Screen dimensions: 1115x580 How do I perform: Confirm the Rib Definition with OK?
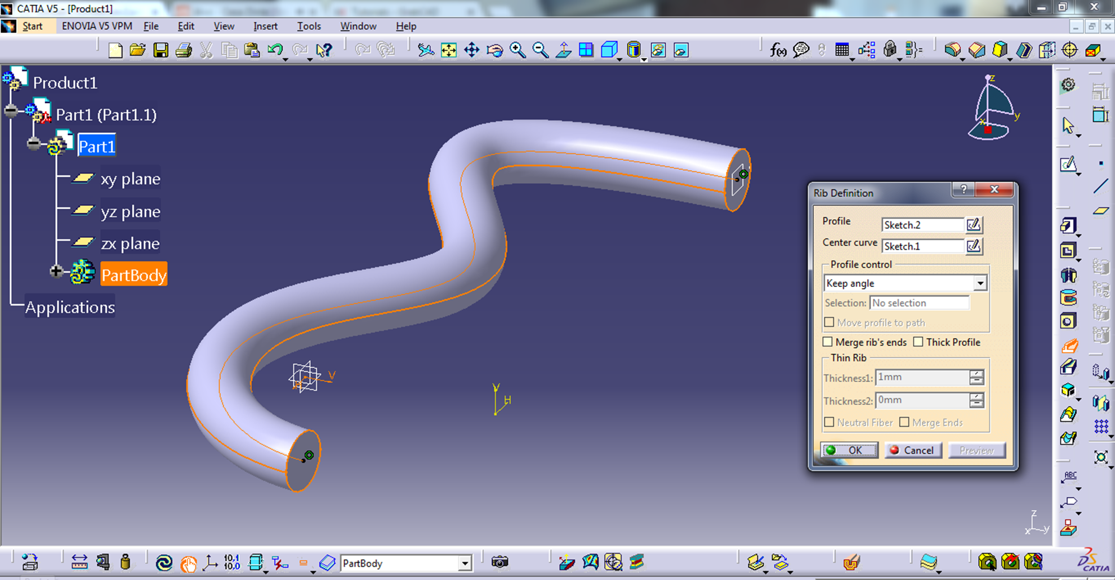pyautogui.click(x=849, y=450)
